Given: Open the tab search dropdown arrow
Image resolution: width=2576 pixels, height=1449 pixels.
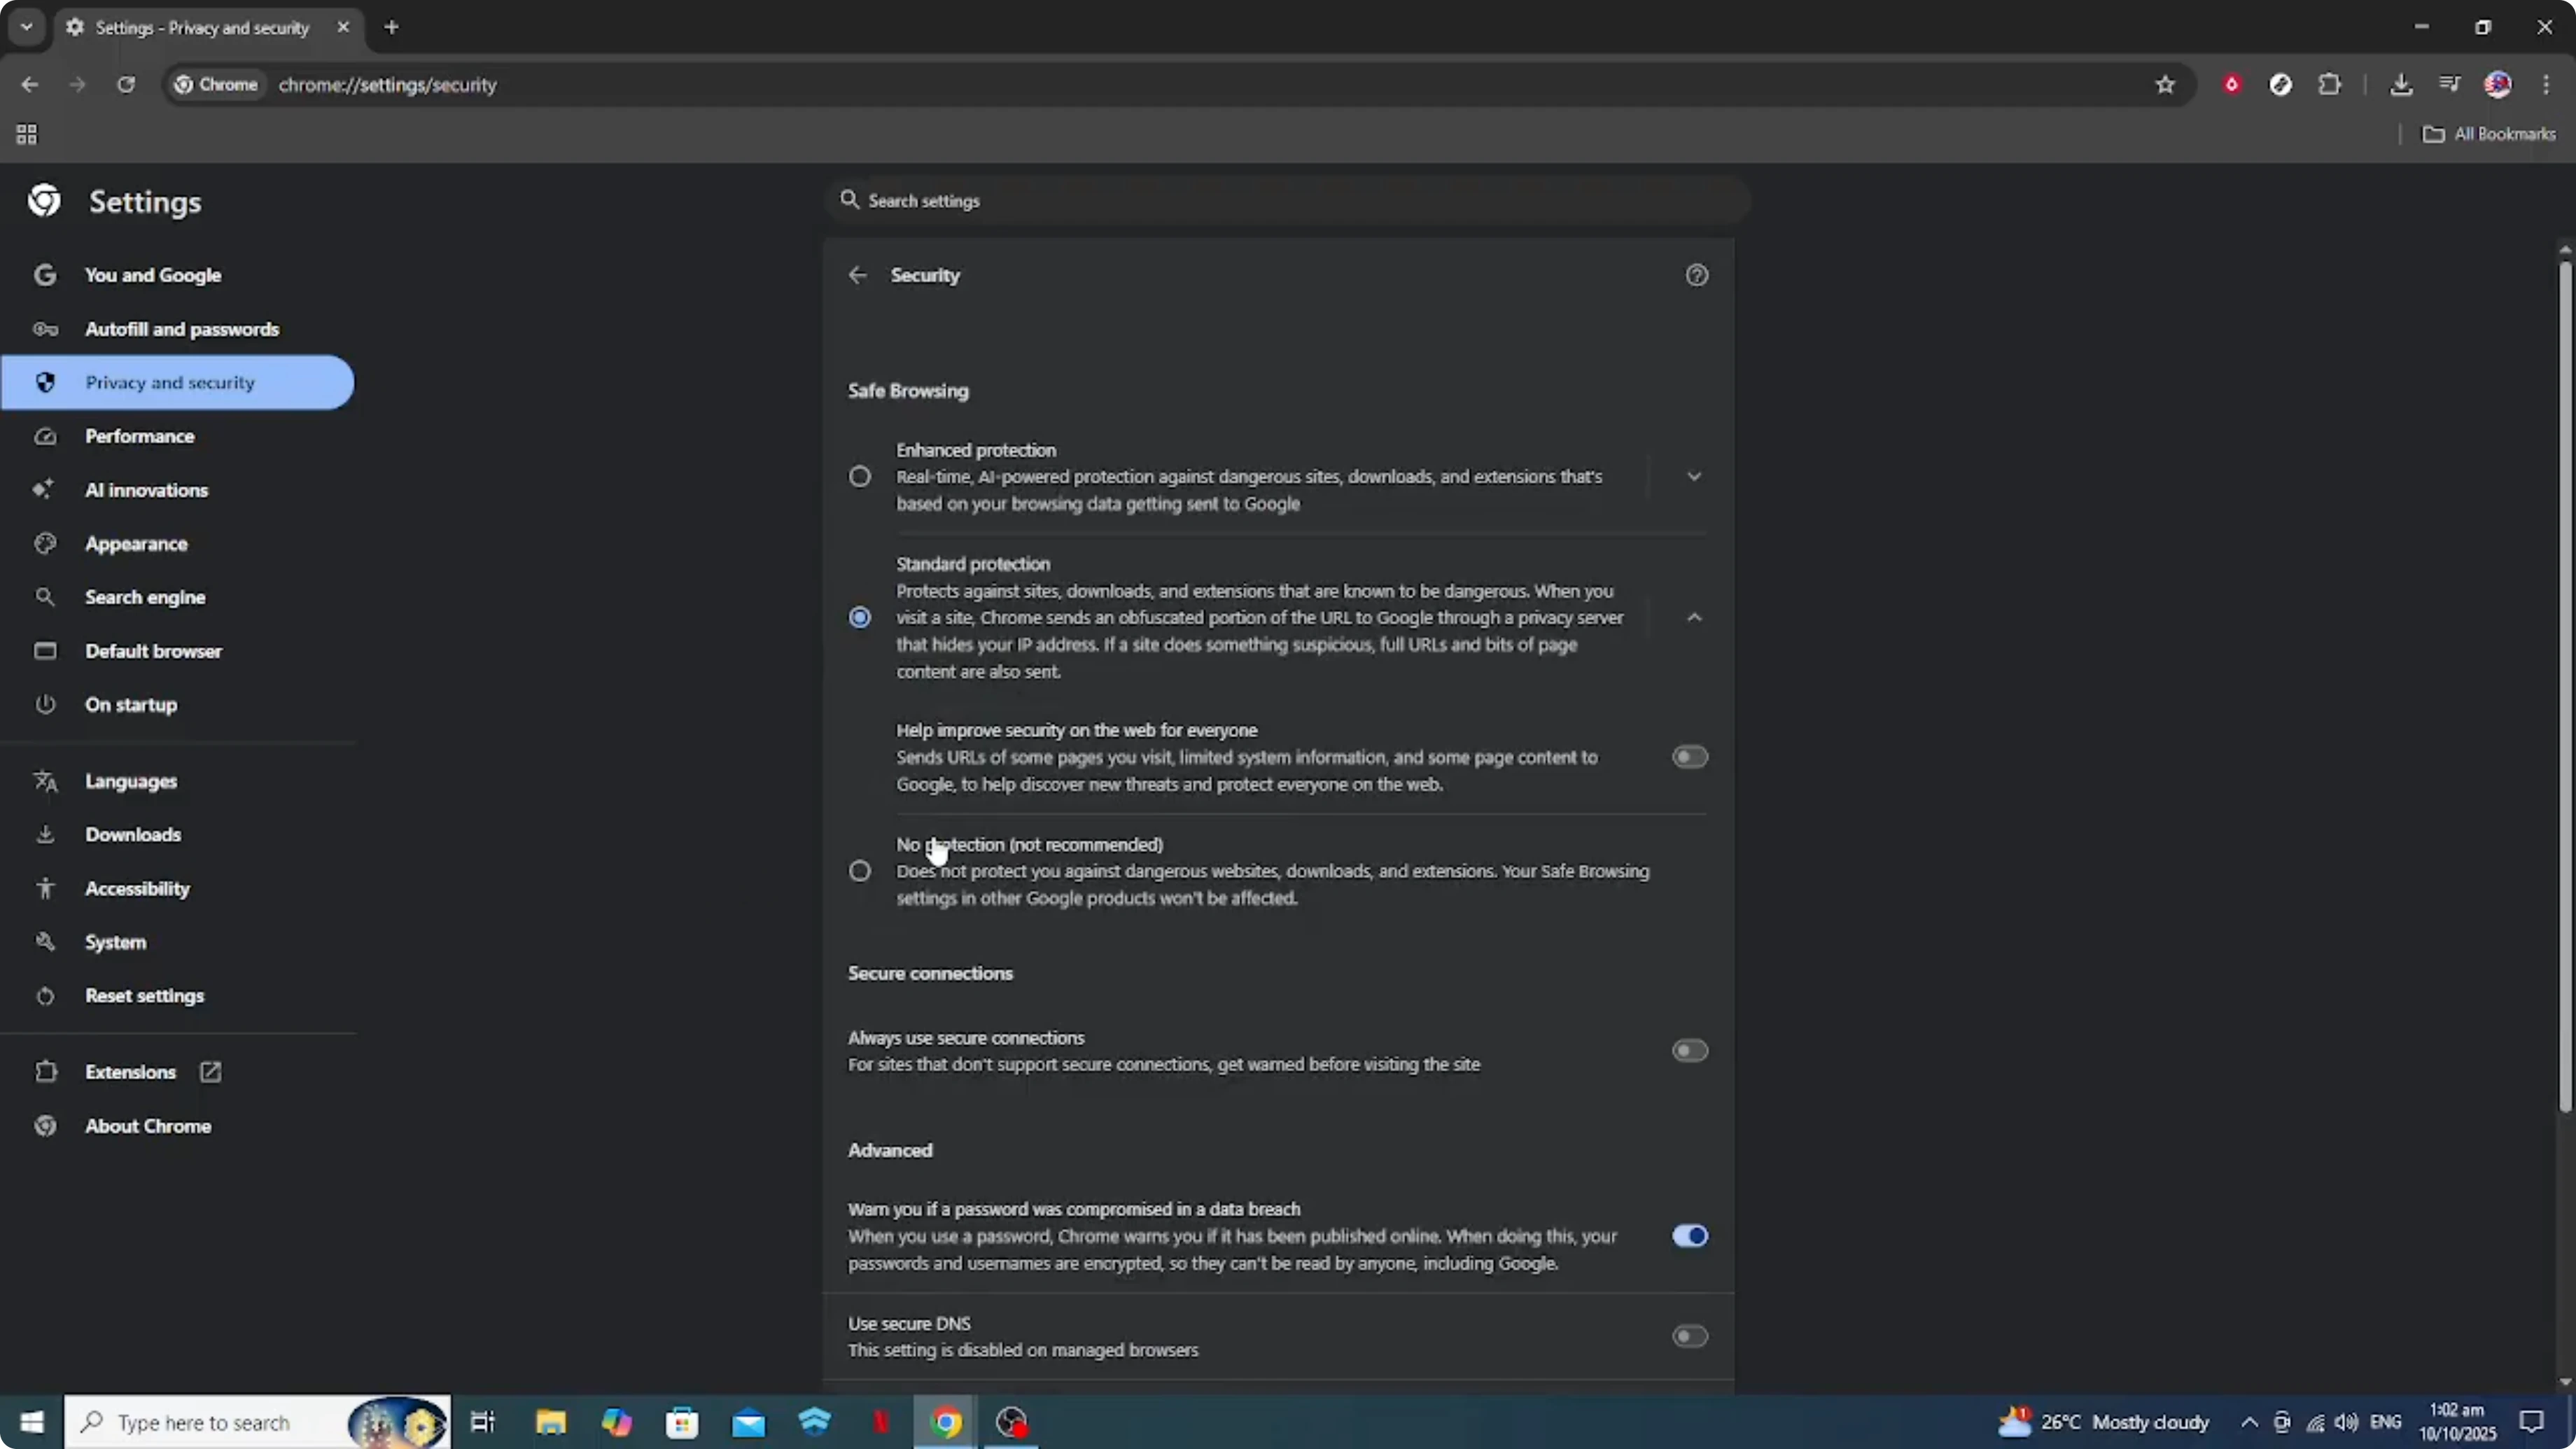Looking at the screenshot, I should point(26,27).
